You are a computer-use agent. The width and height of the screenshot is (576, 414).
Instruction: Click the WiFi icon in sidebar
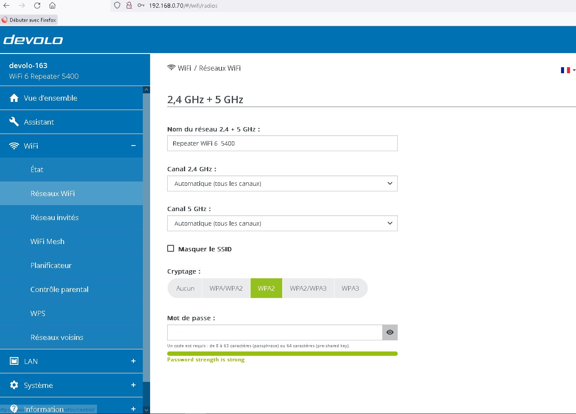click(14, 146)
